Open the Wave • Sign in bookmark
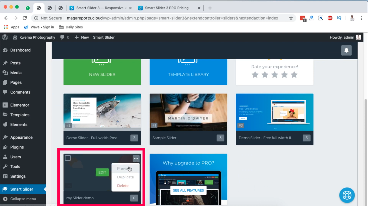The width and height of the screenshot is (368, 206). 39,27
